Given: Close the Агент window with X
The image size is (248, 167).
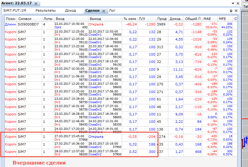Looking at the screenshot, I should point(238,3).
